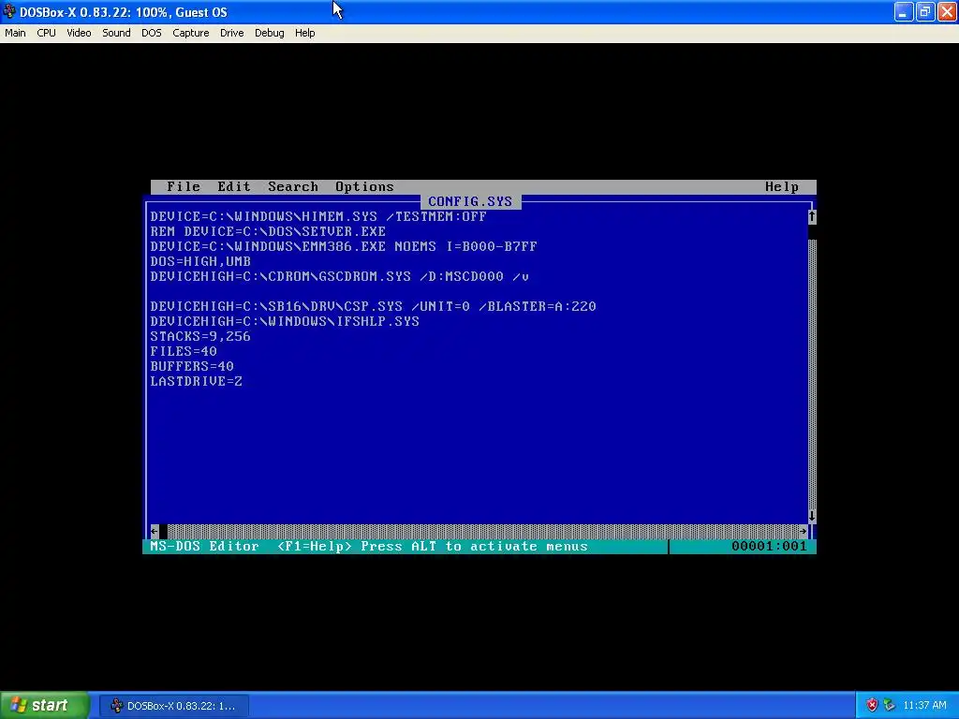Click the vertical scrollbar track
Image resolution: width=959 pixels, height=719 pixels.
pyautogui.click(x=812, y=374)
